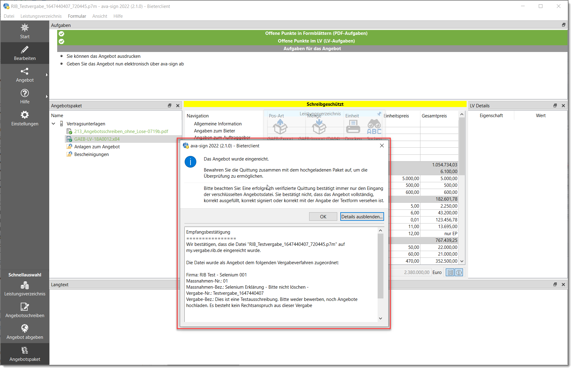Select the Angebot abgeben rocket icon
573x370 pixels.
point(25,328)
